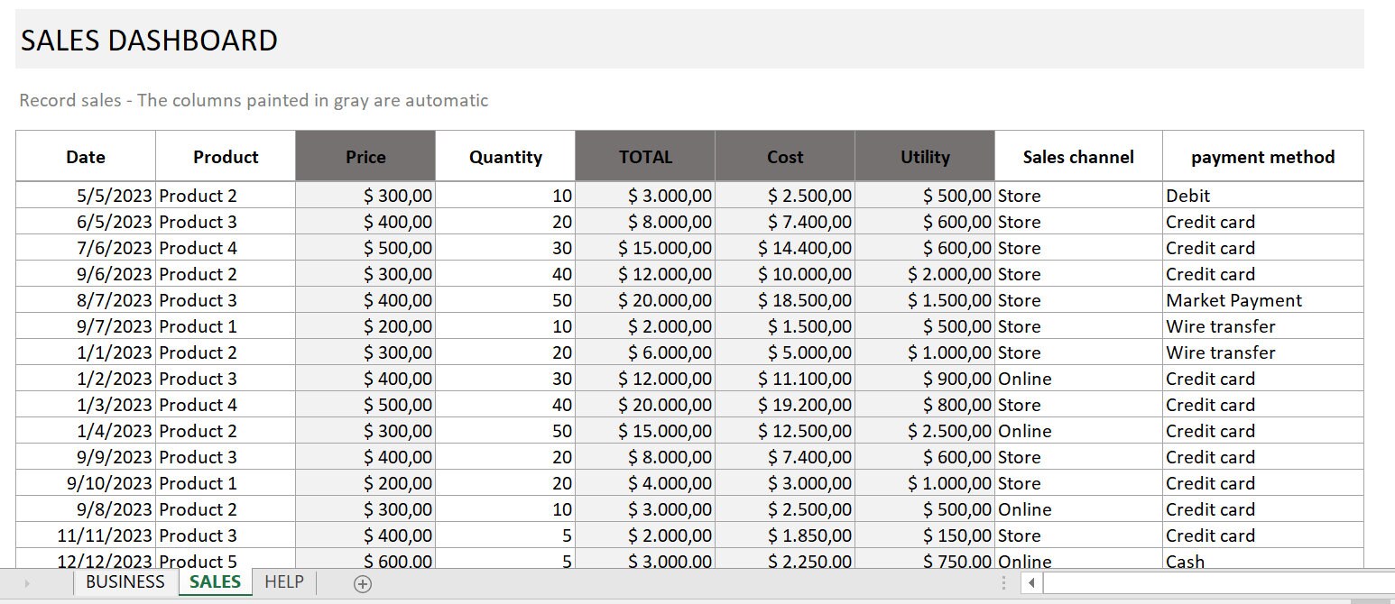The image size is (1395, 604).
Task: Select the payment method column header
Action: tap(1262, 156)
